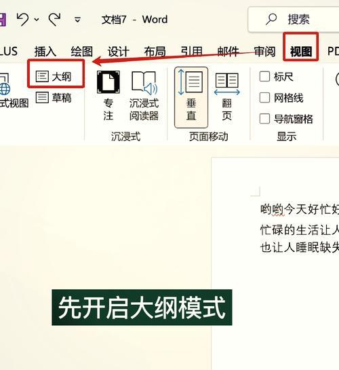Click the 哟哟 text line in document
This screenshot has height=370, width=339.
click(300, 209)
